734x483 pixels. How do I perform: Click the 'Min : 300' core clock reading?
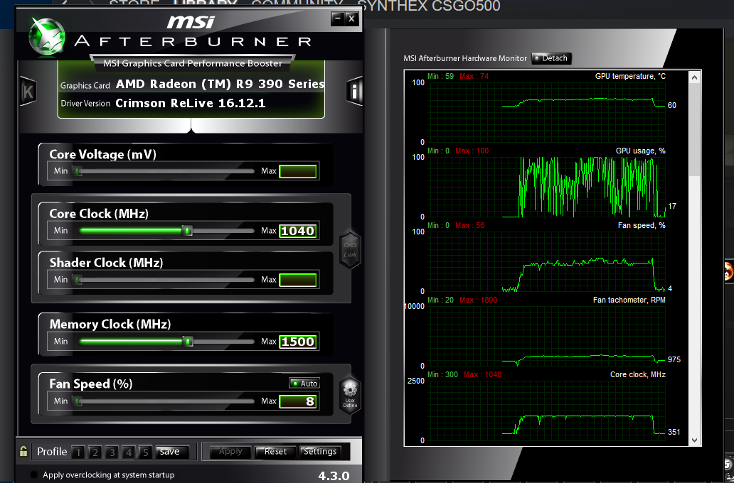(x=443, y=374)
